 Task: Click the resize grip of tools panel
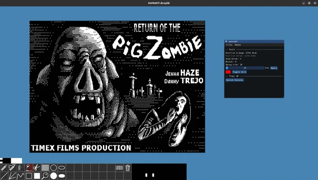click(283, 97)
